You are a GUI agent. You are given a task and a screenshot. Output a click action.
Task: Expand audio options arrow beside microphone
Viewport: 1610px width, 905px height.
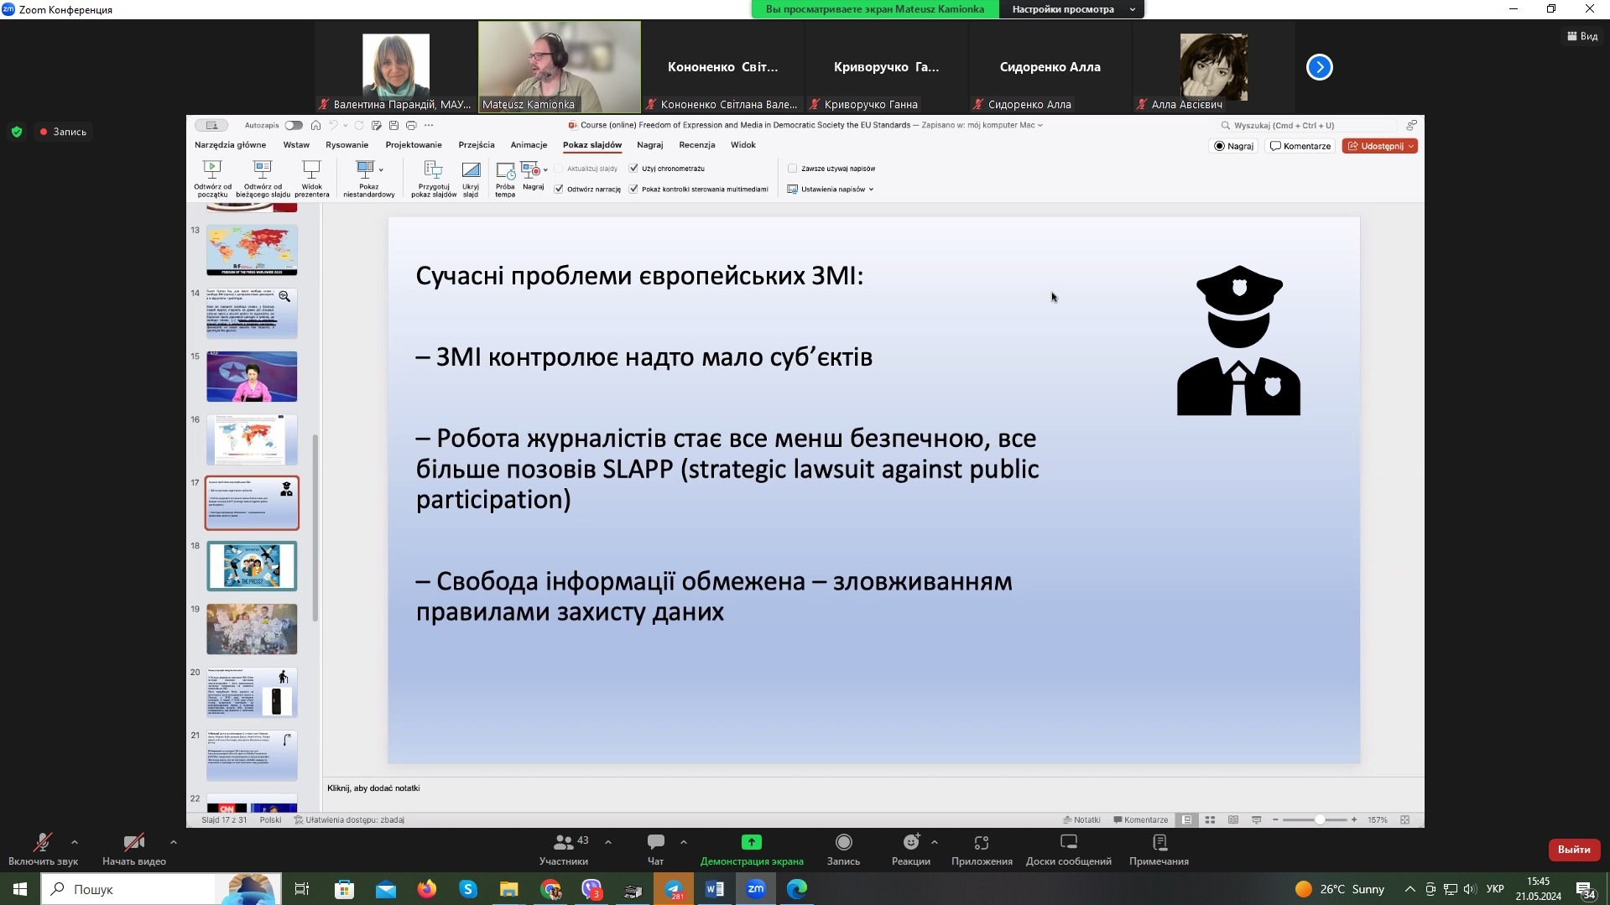pyautogui.click(x=75, y=842)
